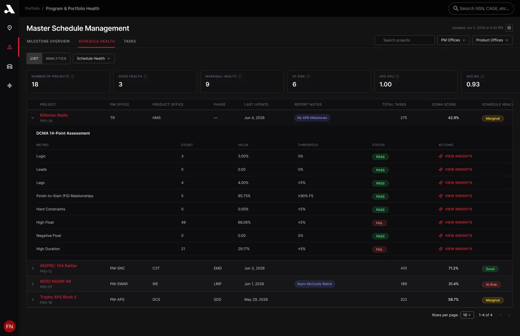Click sparkle icon in High Float row
The width and height of the screenshot is (520, 336).
pos(441,222)
